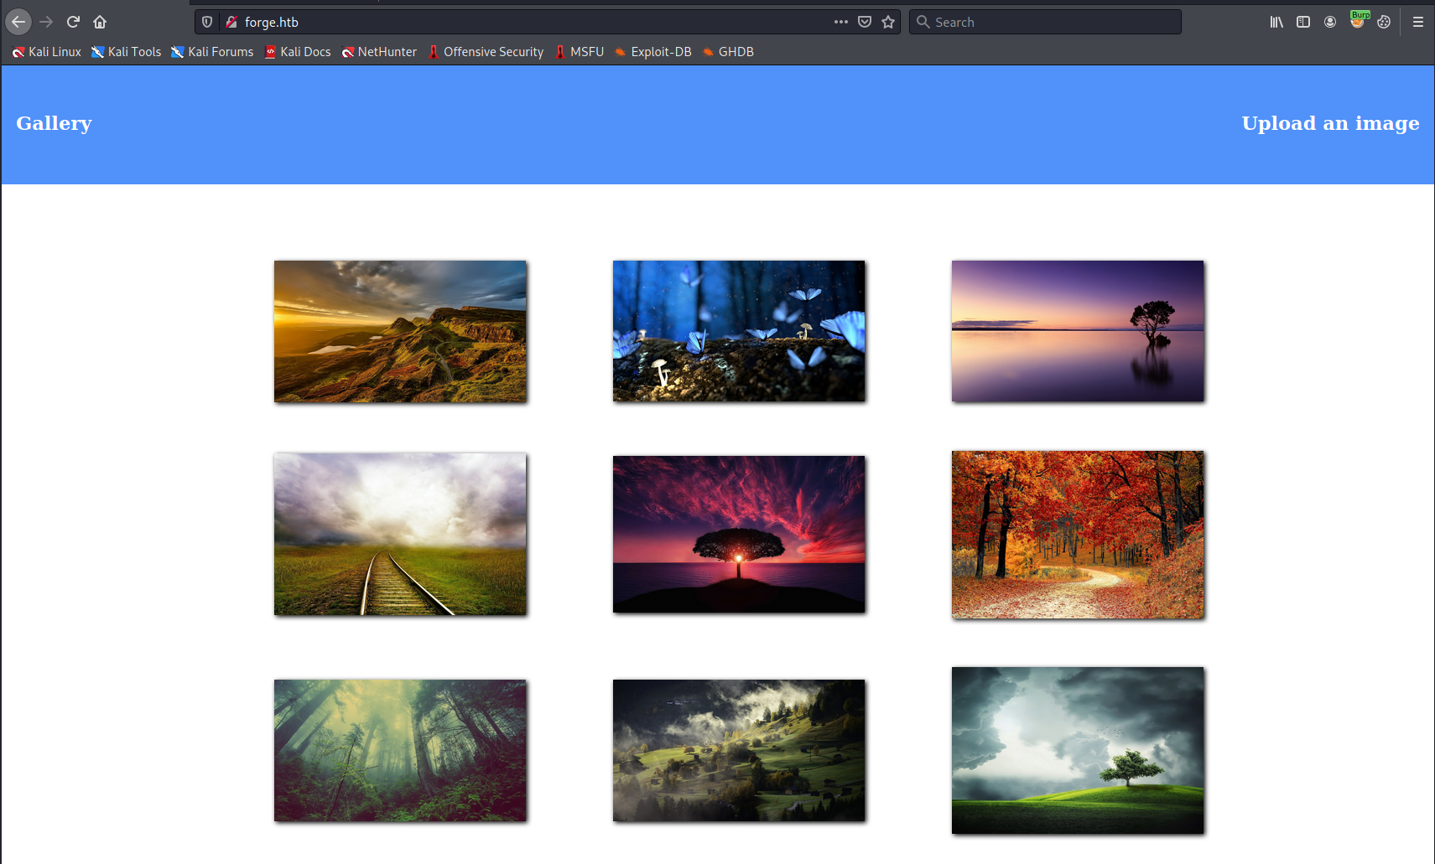Open the Library bookshelf icon
Screen dimensions: 1435x864
[x=1276, y=22]
